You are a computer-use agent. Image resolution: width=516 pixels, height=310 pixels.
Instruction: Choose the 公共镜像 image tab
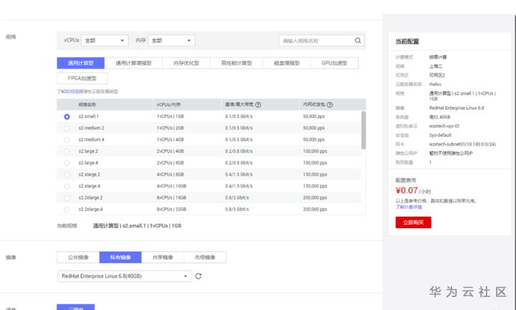78,258
